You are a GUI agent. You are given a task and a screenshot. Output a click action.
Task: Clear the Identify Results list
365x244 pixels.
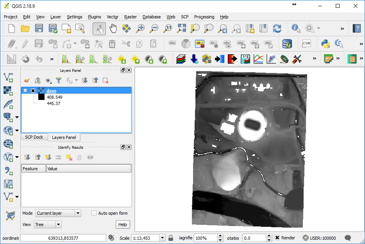click(x=69, y=157)
